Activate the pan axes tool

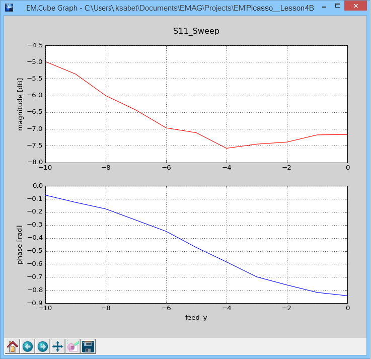58,346
